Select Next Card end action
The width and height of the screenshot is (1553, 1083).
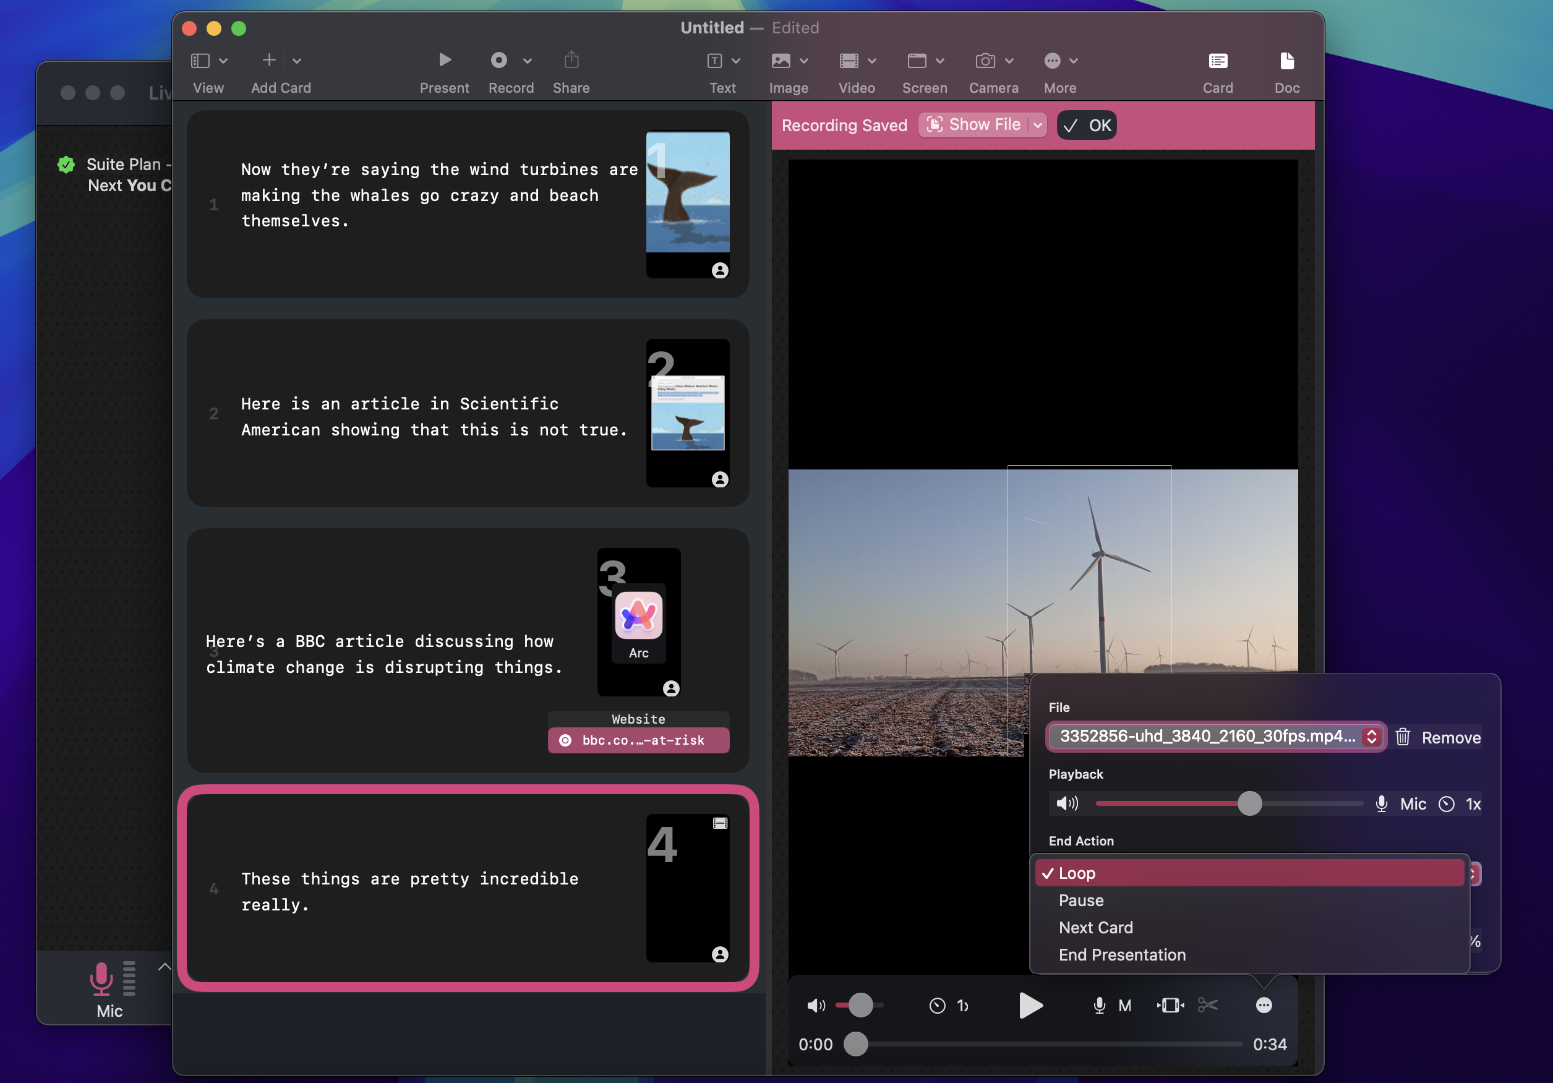(x=1095, y=927)
